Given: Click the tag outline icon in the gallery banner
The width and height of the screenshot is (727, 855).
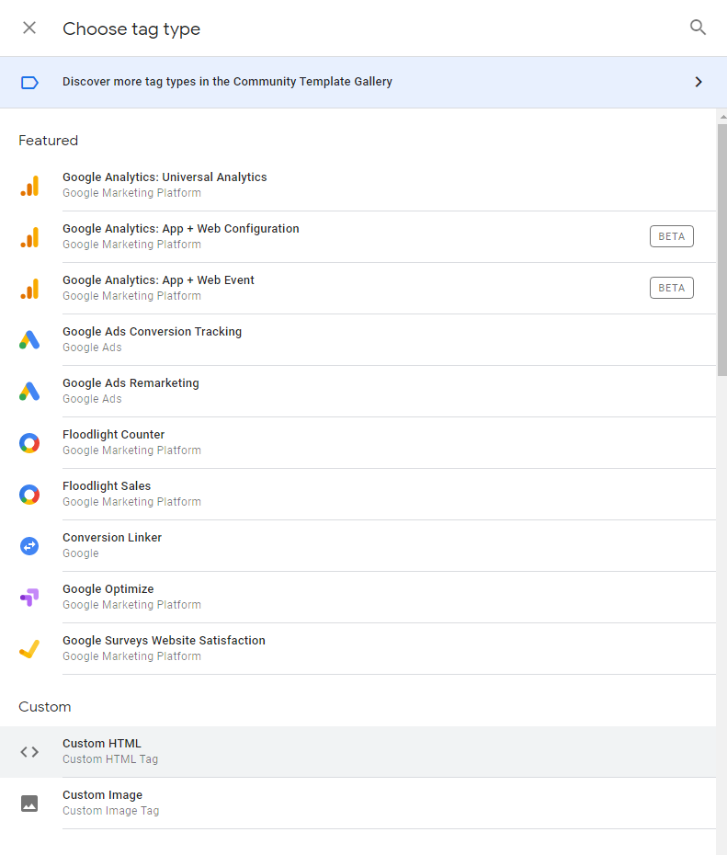Looking at the screenshot, I should (29, 83).
